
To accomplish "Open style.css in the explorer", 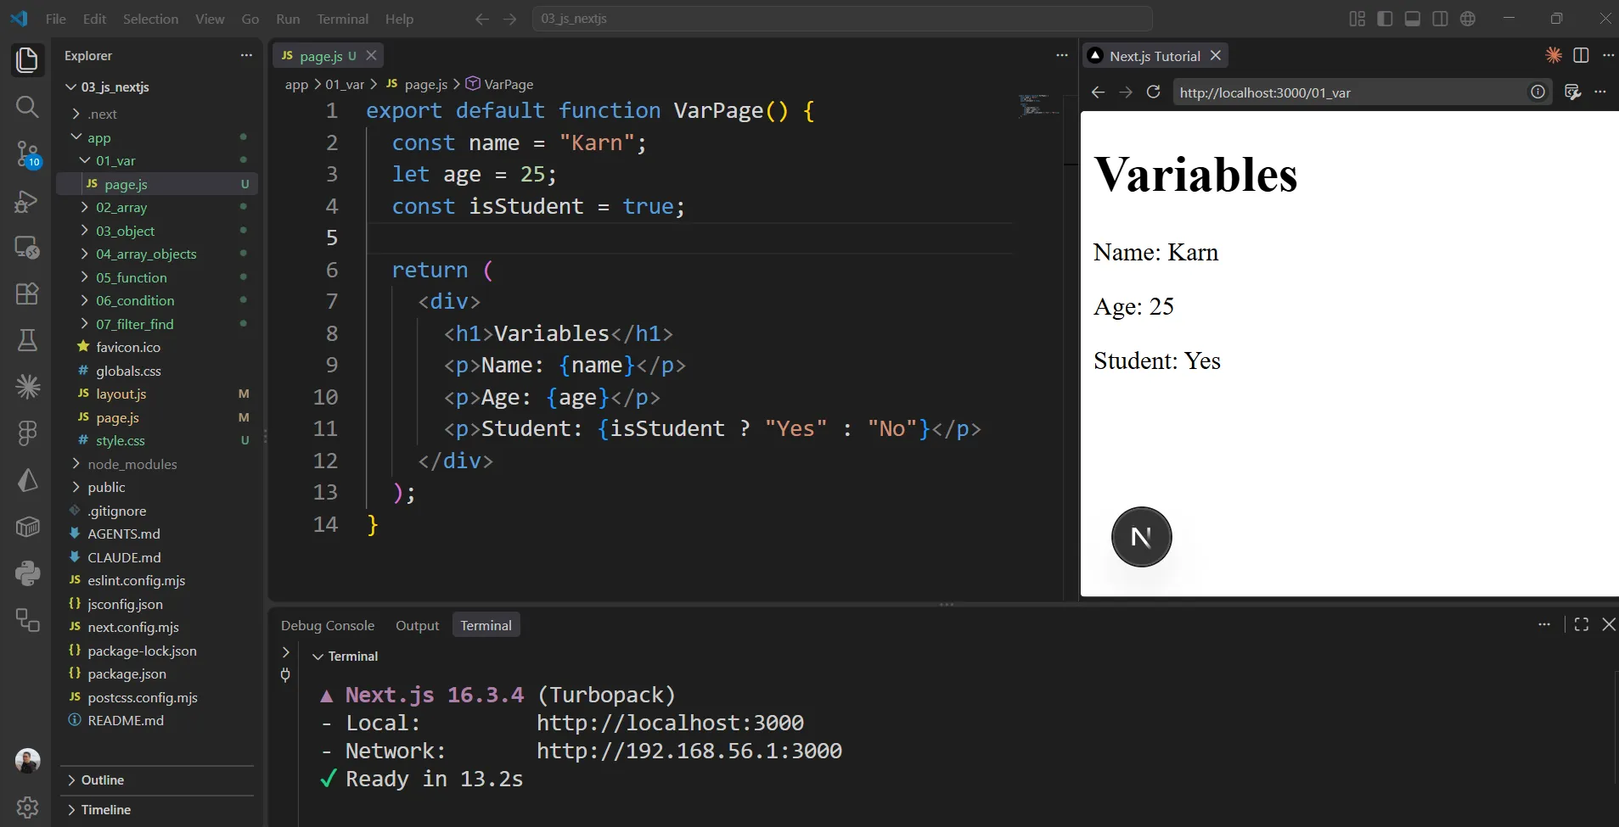I will [x=121, y=440].
